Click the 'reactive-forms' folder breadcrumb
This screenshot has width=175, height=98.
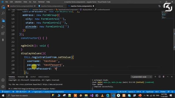click(x=22, y=10)
